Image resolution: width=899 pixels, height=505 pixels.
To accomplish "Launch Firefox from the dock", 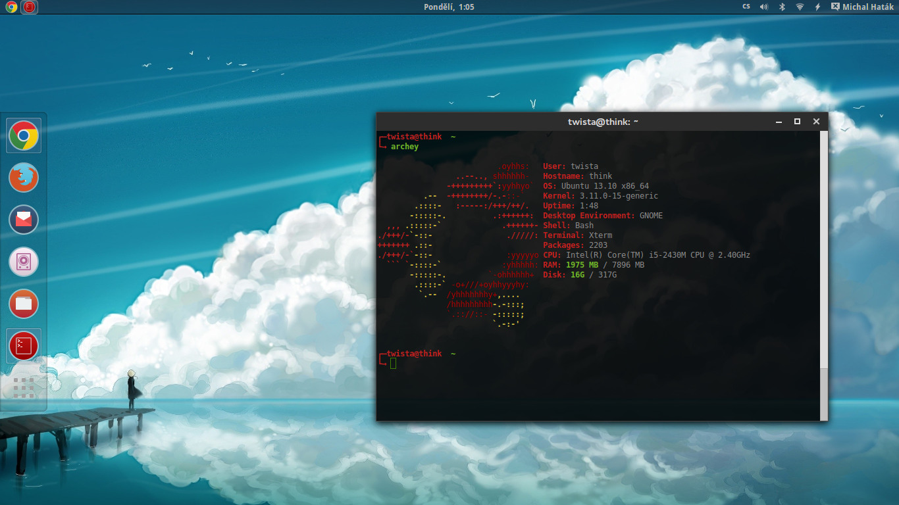I will [x=24, y=178].
